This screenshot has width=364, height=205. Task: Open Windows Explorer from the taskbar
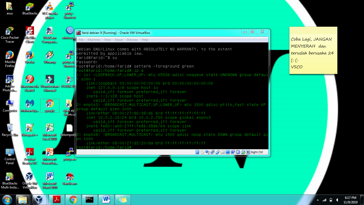(x=23, y=199)
